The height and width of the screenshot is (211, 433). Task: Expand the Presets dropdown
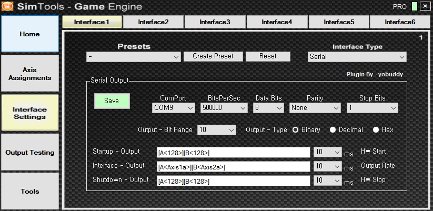point(134,57)
